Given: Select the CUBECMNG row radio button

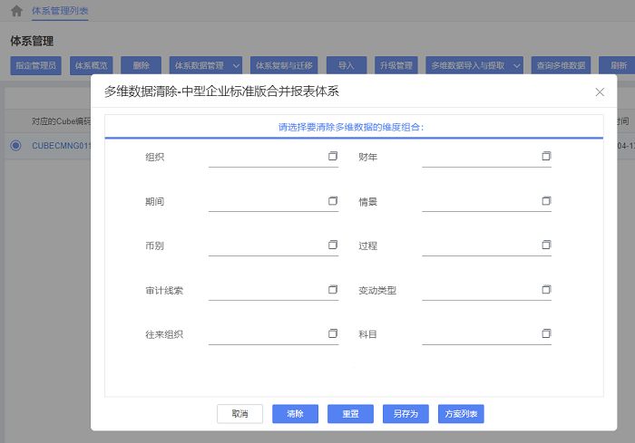Looking at the screenshot, I should tap(15, 145).
